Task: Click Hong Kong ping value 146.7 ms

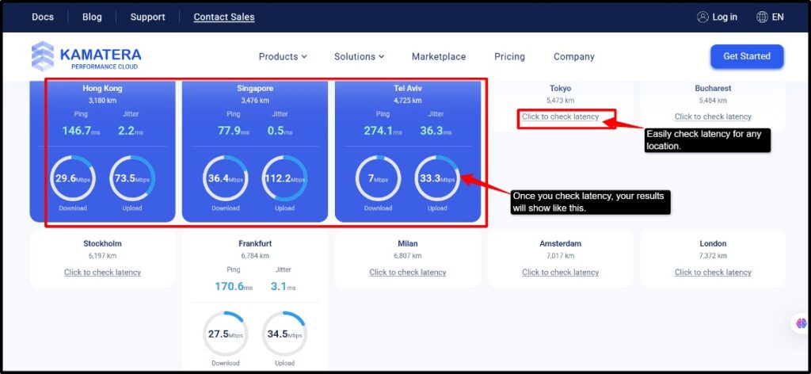Action: point(80,131)
